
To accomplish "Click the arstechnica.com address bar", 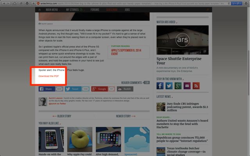I will 133,4.
